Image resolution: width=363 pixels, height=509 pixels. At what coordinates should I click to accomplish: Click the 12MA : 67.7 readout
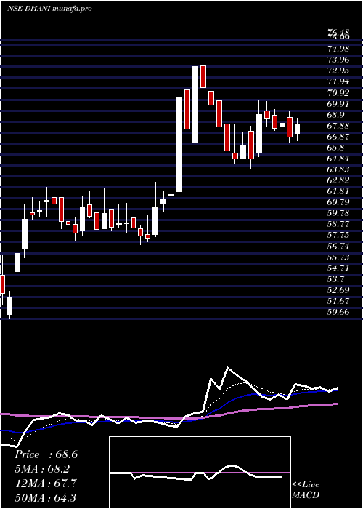[46, 484]
